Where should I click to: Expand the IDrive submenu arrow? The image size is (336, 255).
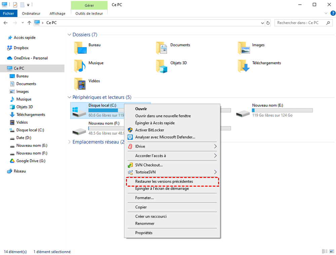point(215,146)
